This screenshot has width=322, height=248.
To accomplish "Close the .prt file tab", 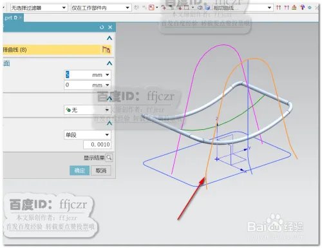I will [21, 17].
